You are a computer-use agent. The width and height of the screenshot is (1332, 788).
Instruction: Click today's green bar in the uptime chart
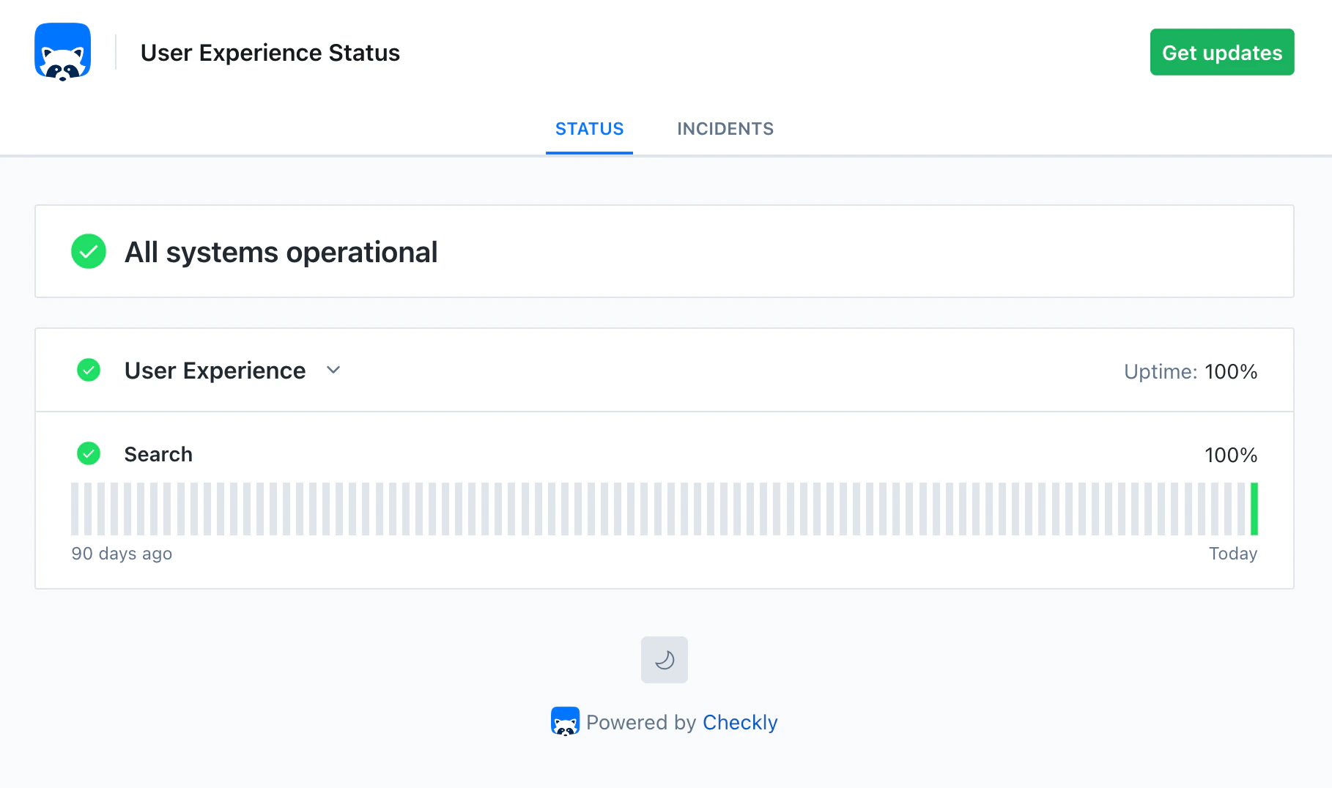coord(1254,508)
